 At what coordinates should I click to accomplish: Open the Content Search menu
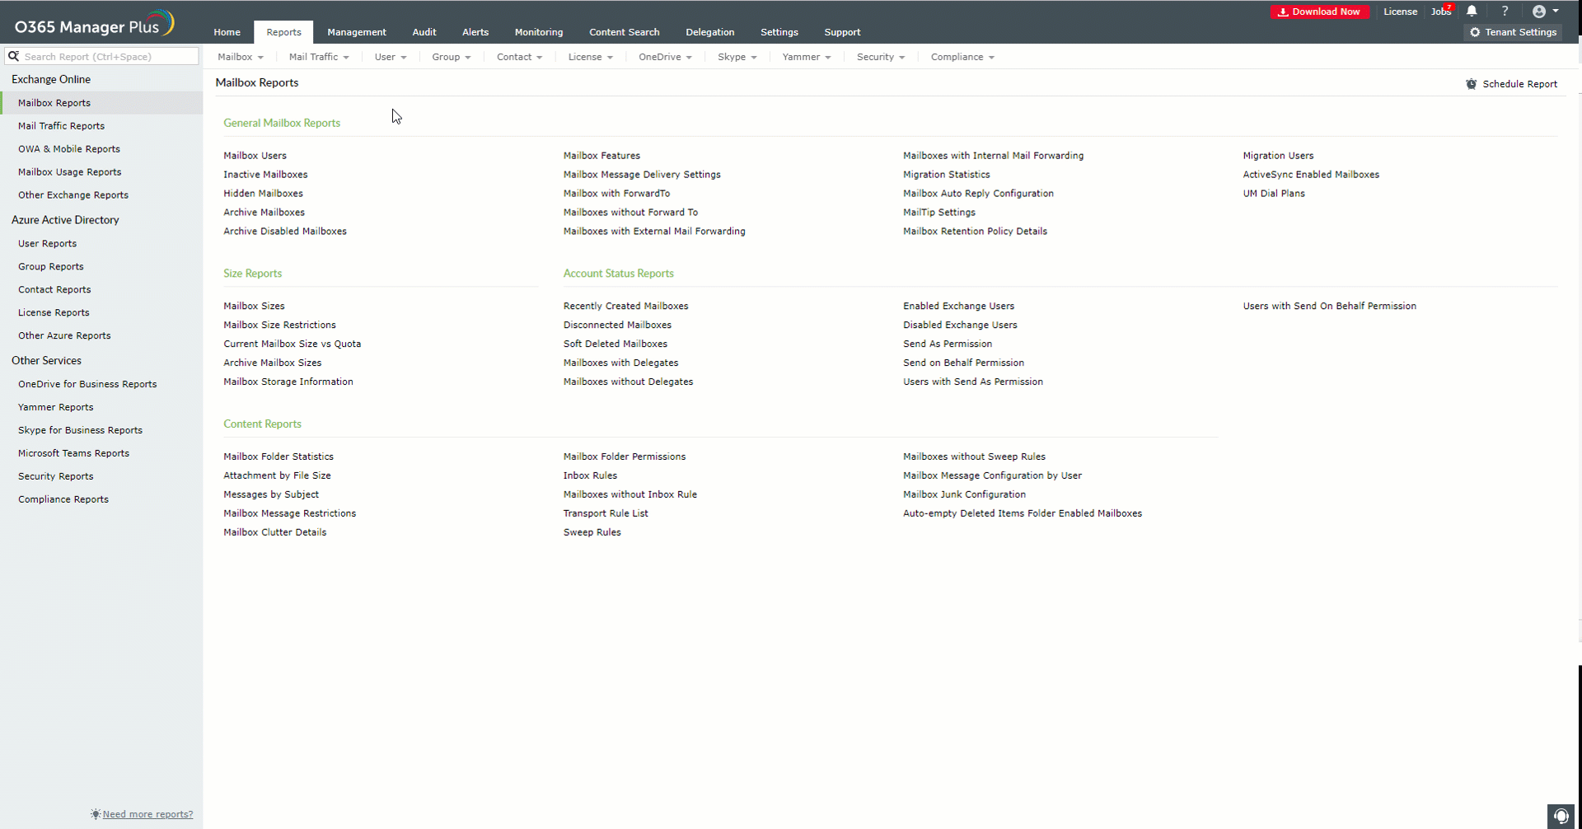point(624,32)
